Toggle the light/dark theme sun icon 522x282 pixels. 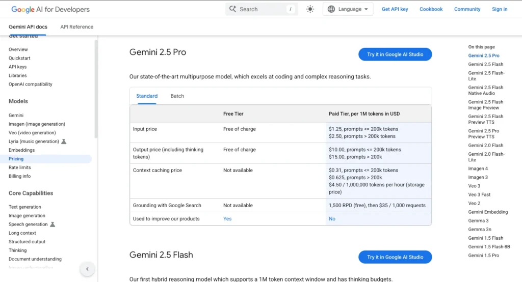tap(310, 9)
